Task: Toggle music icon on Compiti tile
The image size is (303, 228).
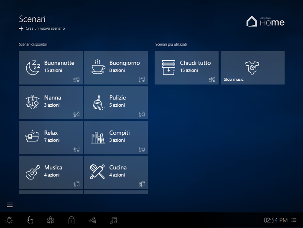Action: tap(142, 149)
